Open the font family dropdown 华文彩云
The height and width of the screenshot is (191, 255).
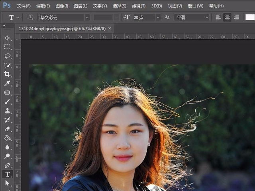point(87,18)
